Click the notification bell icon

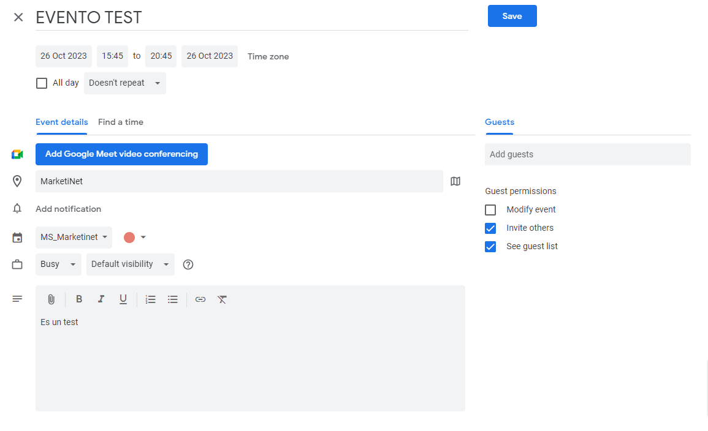pyautogui.click(x=17, y=209)
